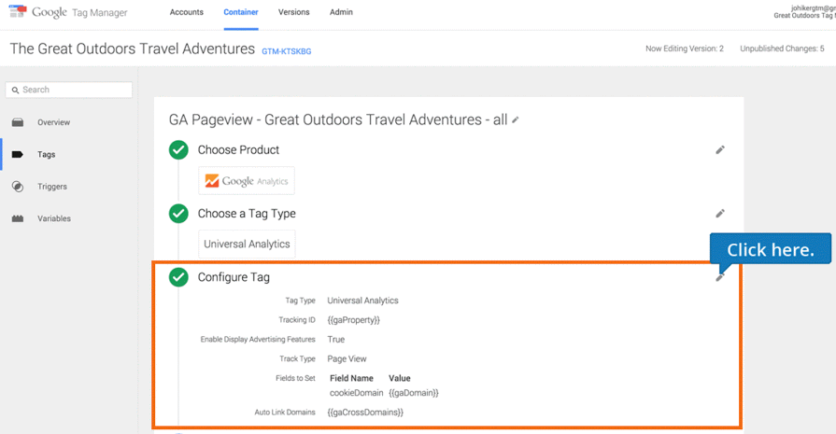
Task: Open Overview in the sidebar
Action: 53,122
